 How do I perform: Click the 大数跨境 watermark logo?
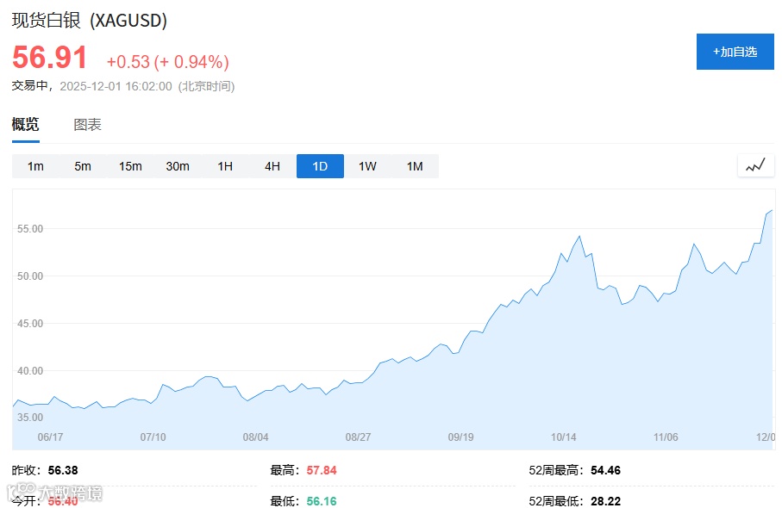55,493
